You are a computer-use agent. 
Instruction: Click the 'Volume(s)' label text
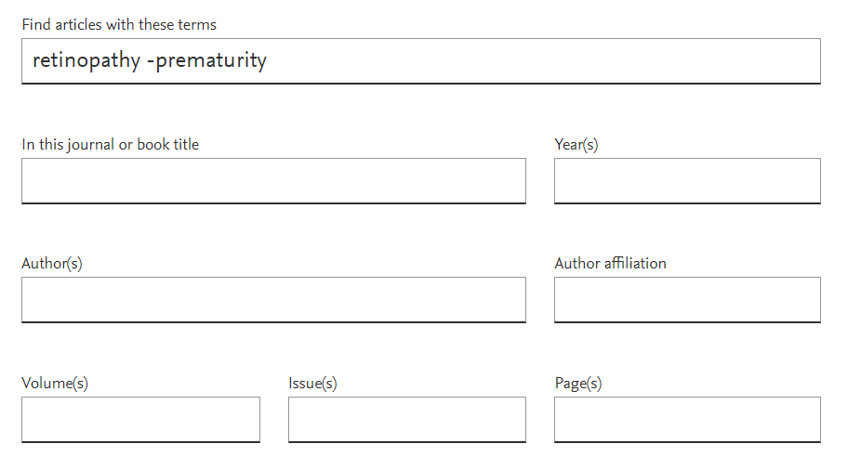tap(55, 383)
